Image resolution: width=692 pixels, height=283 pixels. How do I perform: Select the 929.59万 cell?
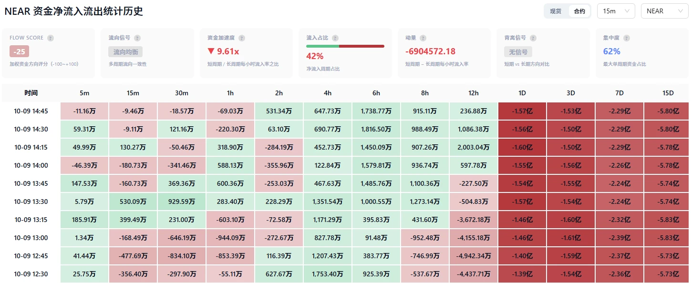(182, 202)
